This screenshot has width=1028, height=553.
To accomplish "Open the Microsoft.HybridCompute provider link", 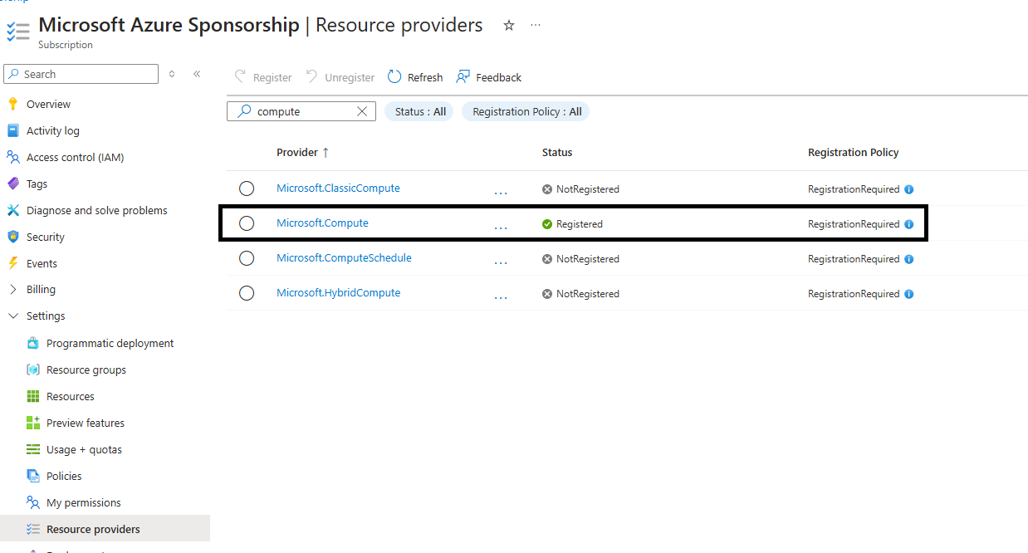I will pos(339,293).
